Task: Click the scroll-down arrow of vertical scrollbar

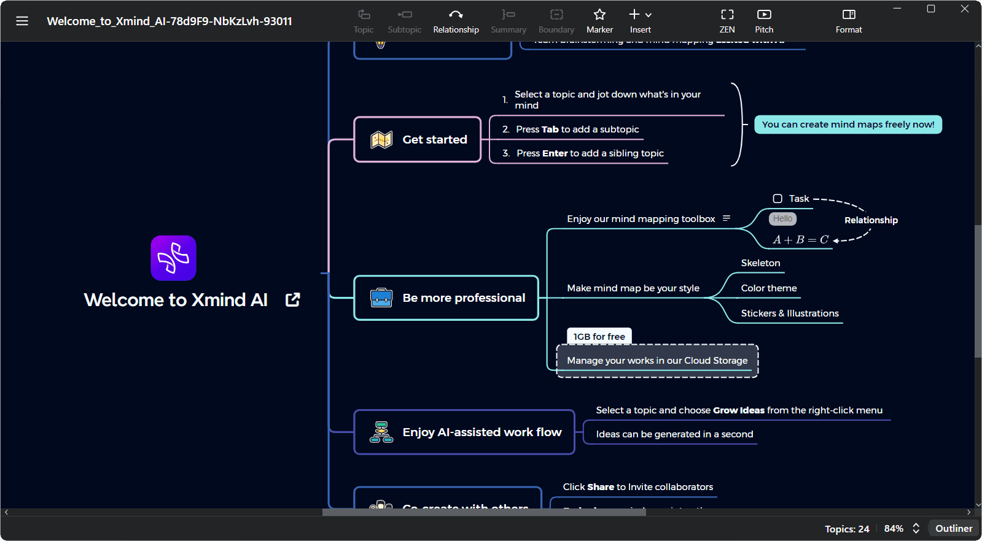Action: (x=978, y=505)
